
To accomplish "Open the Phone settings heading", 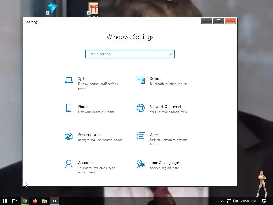I will 83,107.
